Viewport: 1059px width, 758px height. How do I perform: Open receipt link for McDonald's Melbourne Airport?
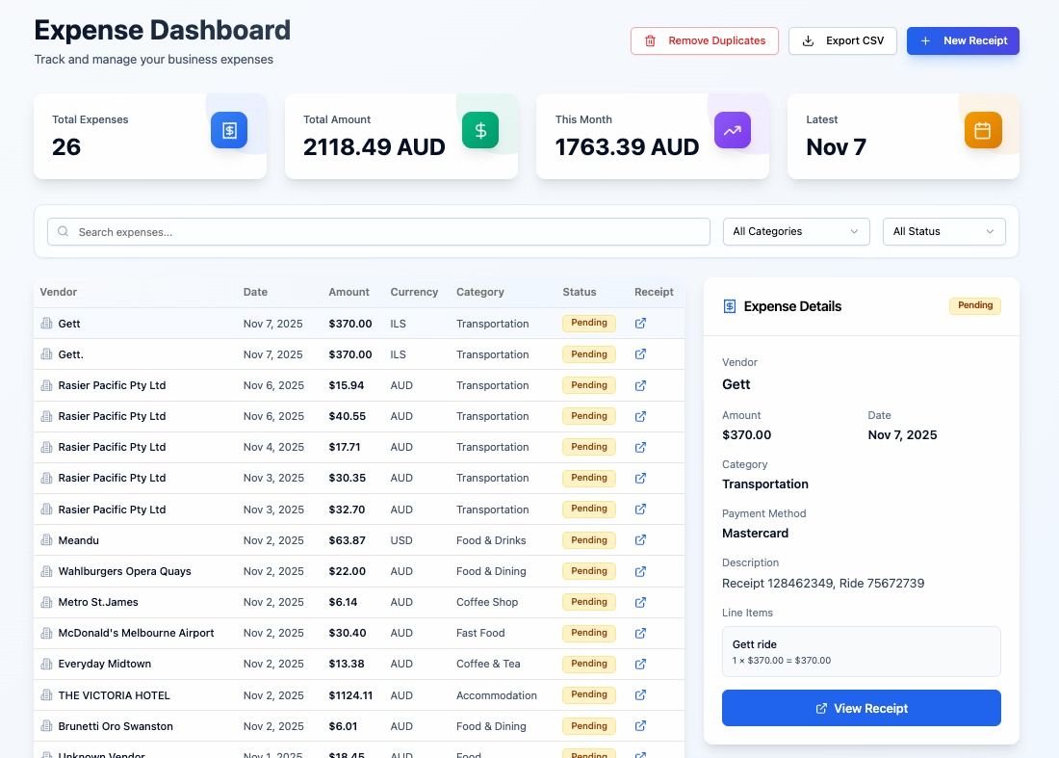[x=640, y=633]
